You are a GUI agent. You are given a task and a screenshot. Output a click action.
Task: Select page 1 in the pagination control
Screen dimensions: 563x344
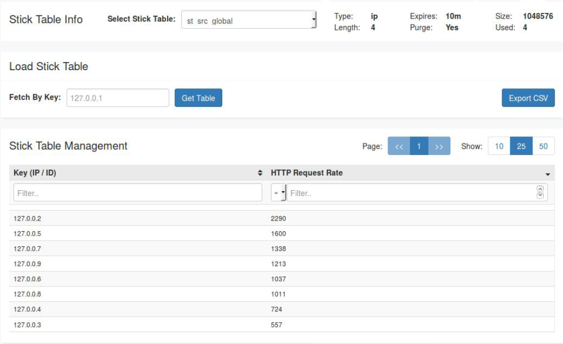(x=419, y=146)
